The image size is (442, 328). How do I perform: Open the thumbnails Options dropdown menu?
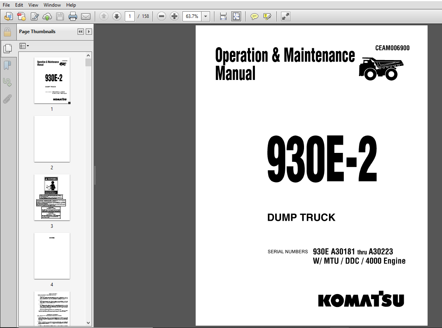[x=24, y=46]
